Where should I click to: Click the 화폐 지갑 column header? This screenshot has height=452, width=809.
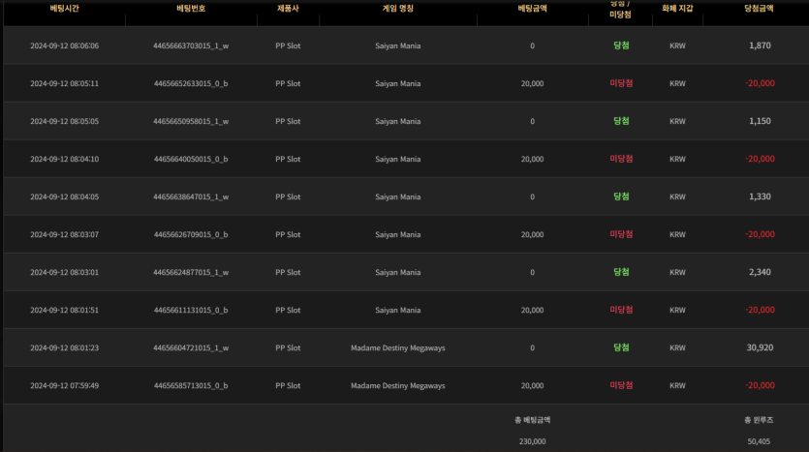[x=677, y=8]
